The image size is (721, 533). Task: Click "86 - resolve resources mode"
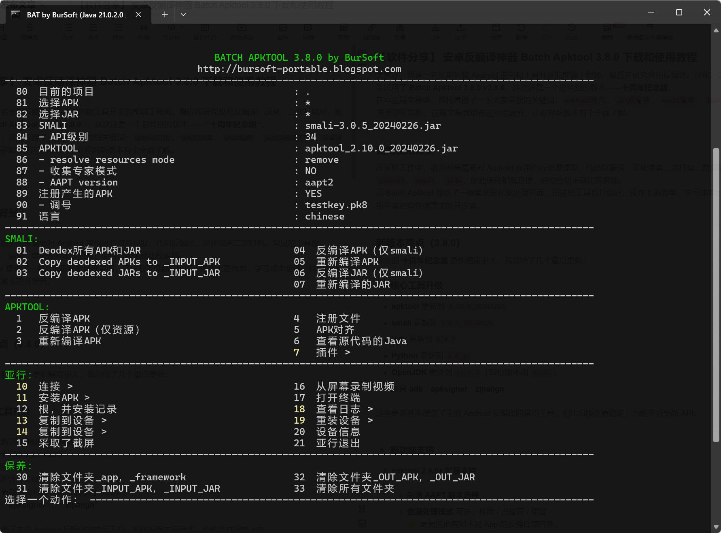click(x=95, y=160)
